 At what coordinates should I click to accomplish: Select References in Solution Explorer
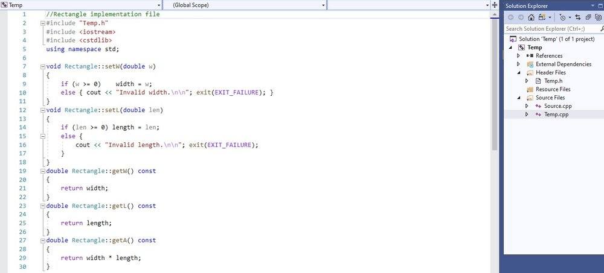tap(549, 56)
